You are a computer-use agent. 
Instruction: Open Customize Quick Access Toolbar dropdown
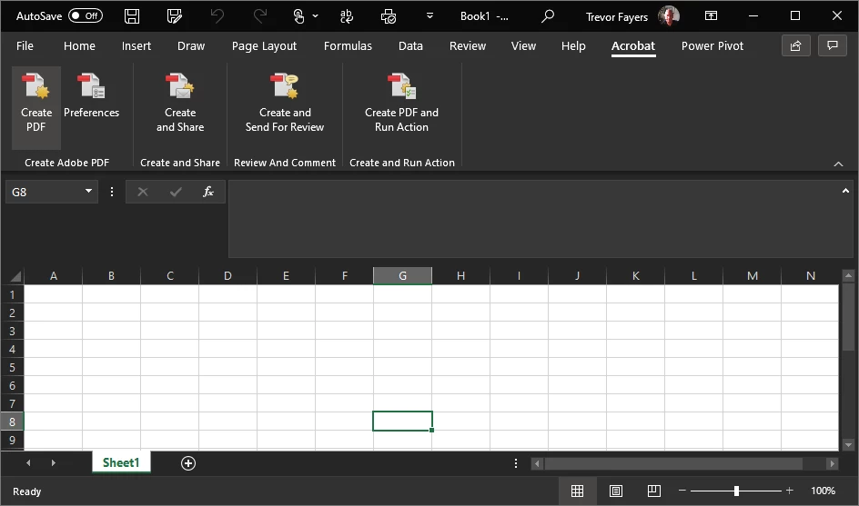tap(430, 16)
